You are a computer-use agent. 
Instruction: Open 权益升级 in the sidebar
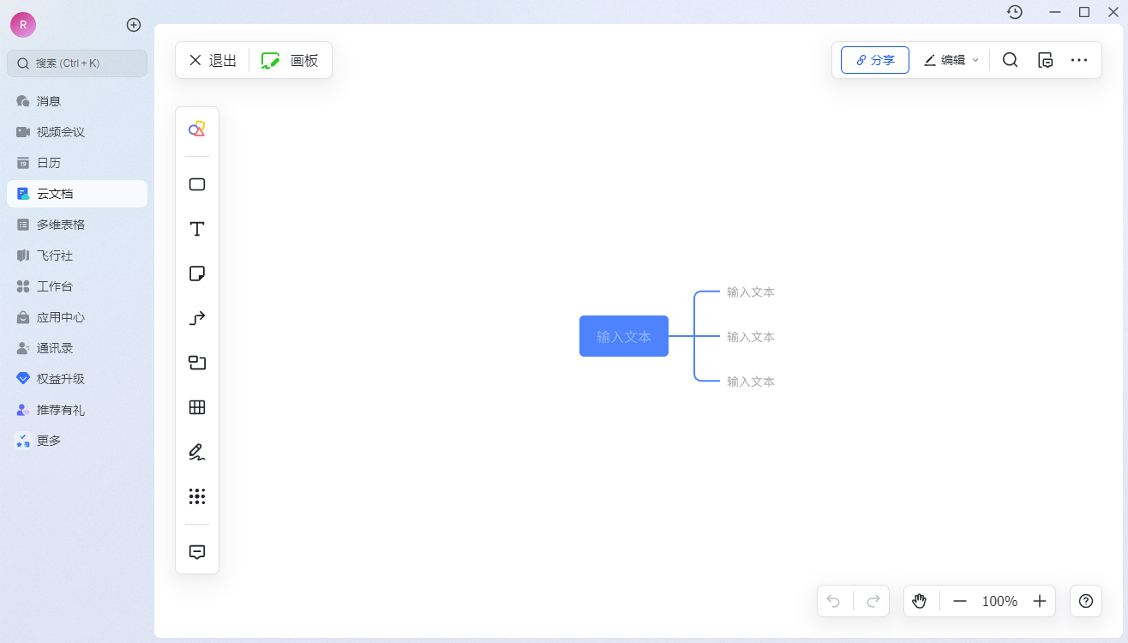tap(77, 379)
